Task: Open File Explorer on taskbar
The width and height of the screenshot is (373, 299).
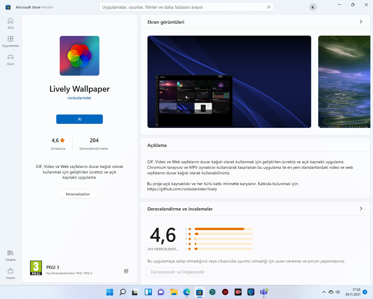Action: (174, 292)
